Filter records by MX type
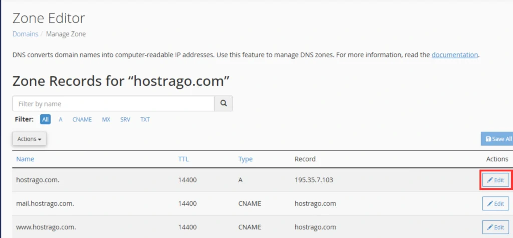The height and width of the screenshot is (238, 513). coord(106,120)
